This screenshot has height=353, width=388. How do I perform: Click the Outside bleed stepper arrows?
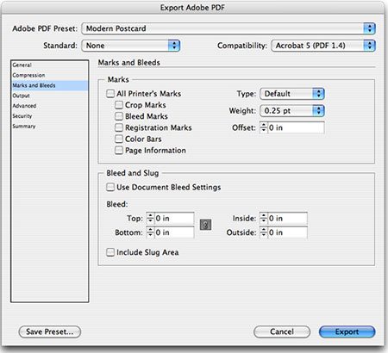tap(264, 232)
